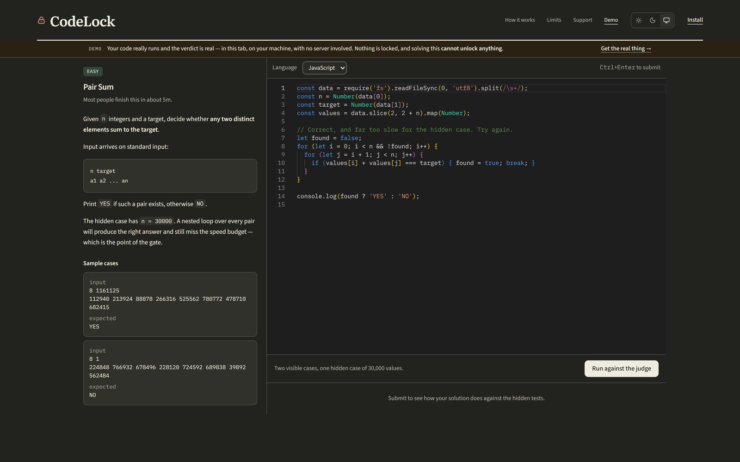Screen dimensions: 740x462
Task: Click first sample input '8 1161125'
Action: tap(104, 291)
